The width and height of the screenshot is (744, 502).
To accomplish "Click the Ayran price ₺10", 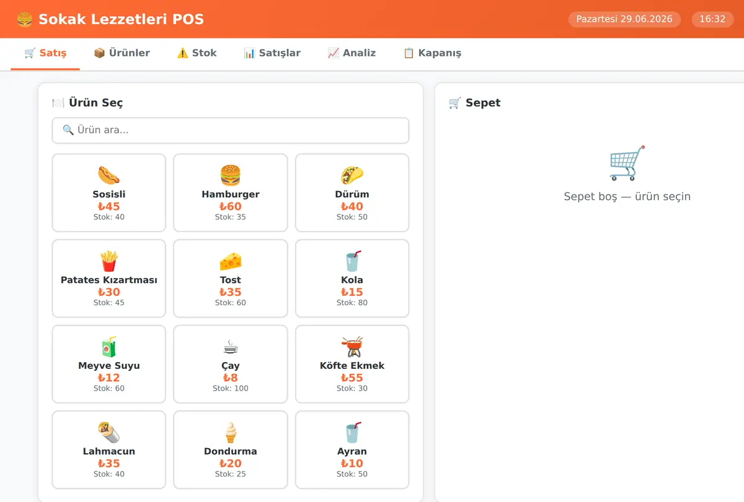I will 352,464.
